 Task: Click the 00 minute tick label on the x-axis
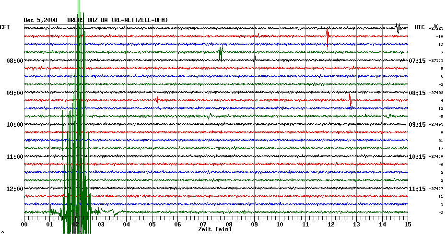point(24,224)
